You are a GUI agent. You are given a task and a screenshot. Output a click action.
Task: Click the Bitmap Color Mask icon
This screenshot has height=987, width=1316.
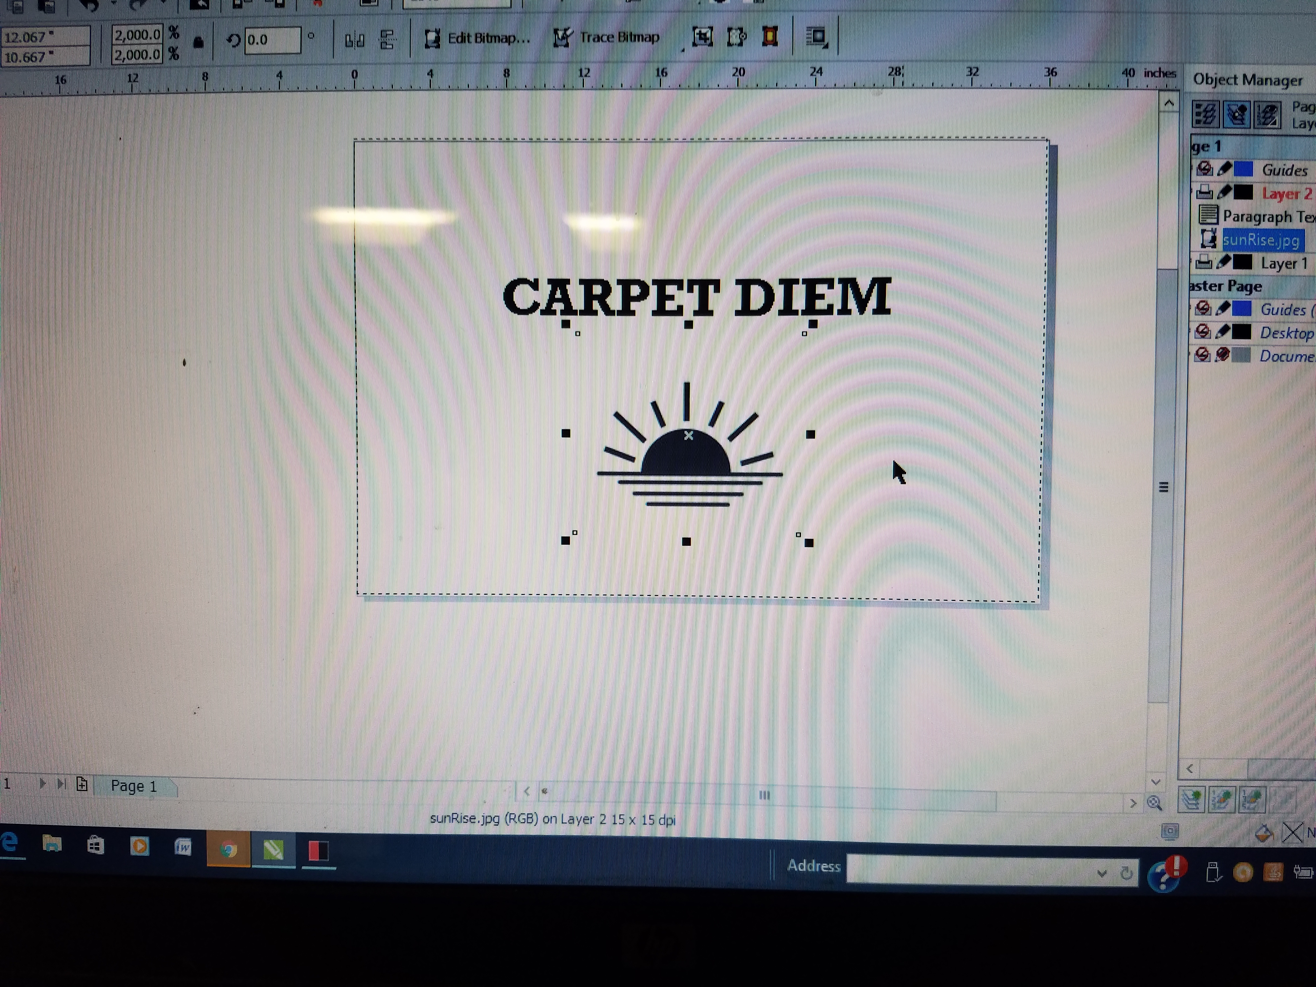click(770, 37)
